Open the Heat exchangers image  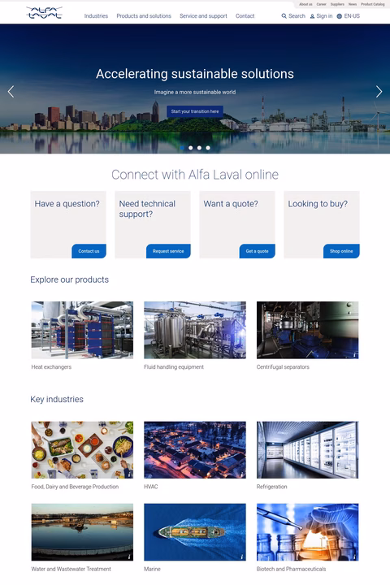(x=82, y=330)
